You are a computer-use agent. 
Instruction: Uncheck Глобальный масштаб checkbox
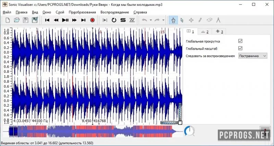[240, 48]
